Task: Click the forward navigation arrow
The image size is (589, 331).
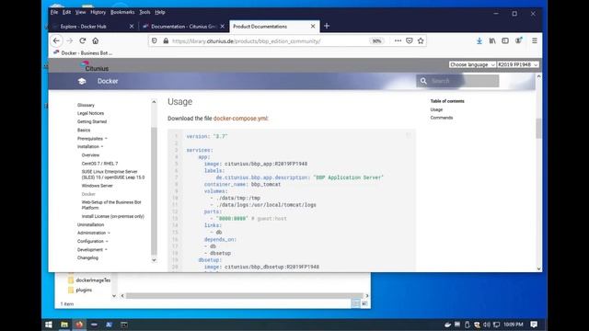Action: (x=70, y=40)
